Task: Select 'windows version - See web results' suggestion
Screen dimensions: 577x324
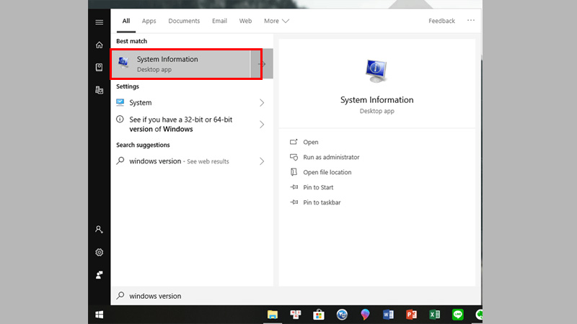Action: [x=192, y=161]
